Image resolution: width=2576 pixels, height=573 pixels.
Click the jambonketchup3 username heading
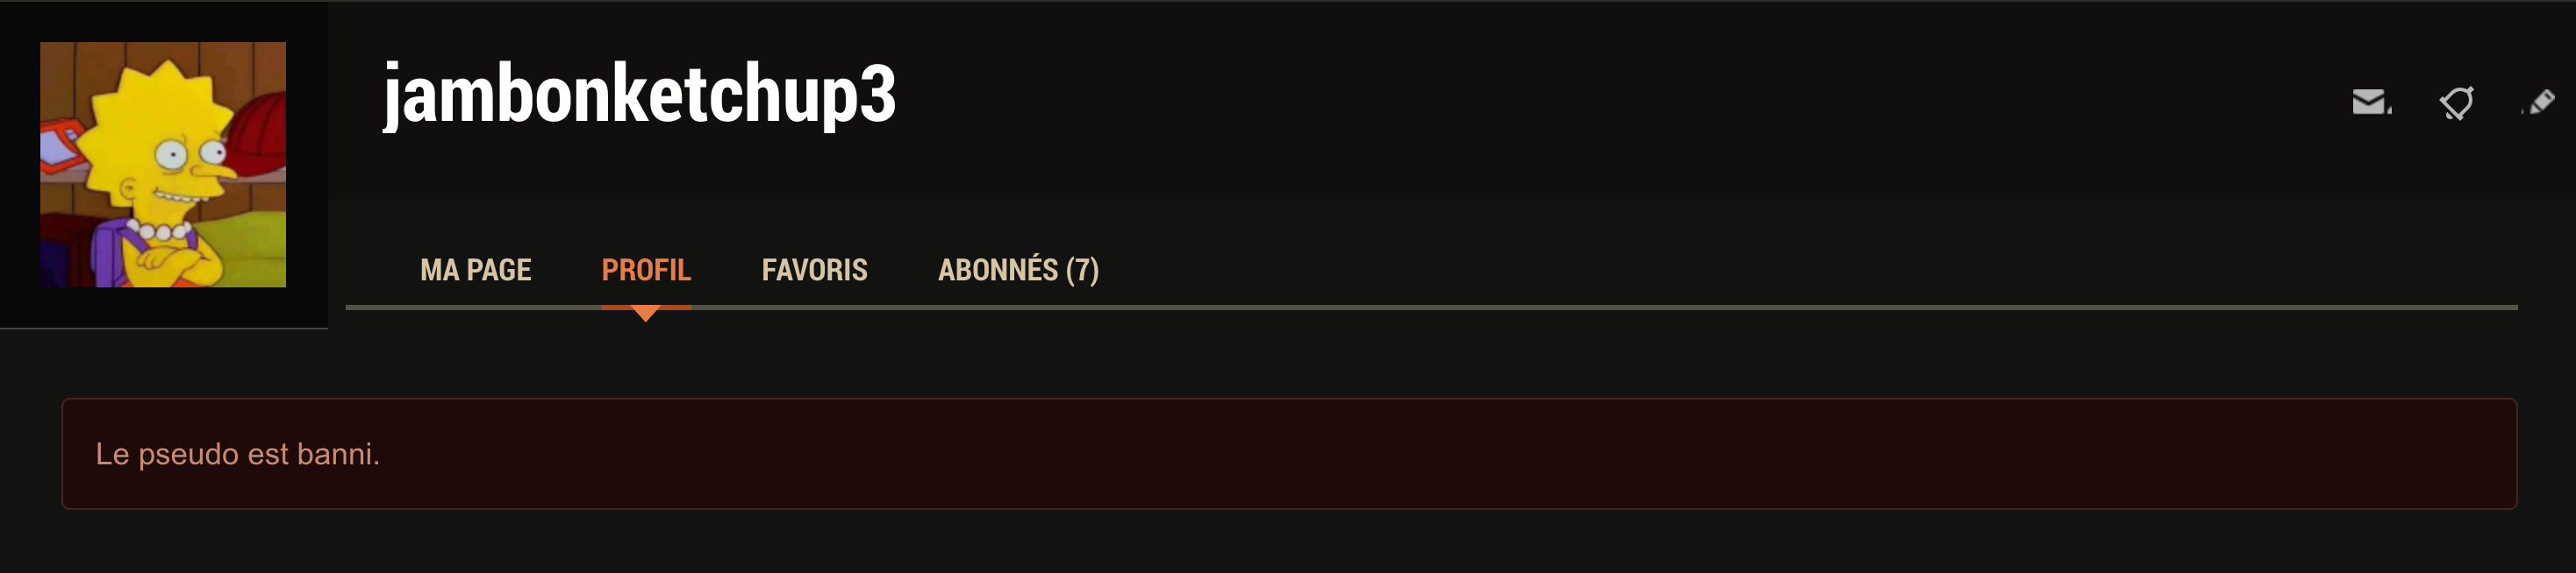point(639,94)
